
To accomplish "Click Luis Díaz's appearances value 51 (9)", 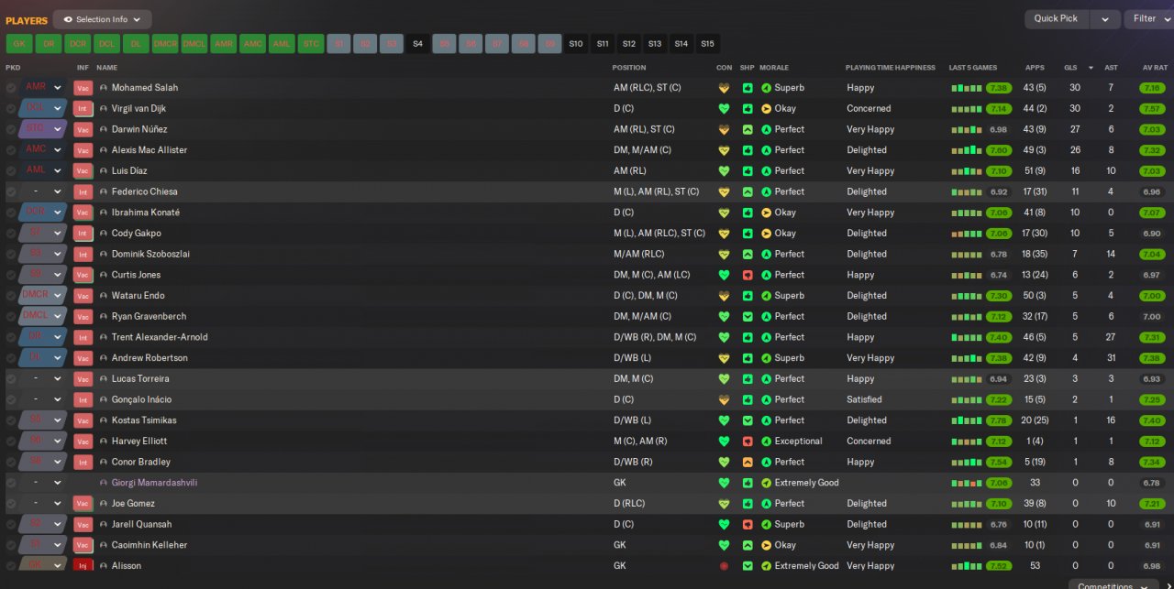I will pyautogui.click(x=1035, y=171).
